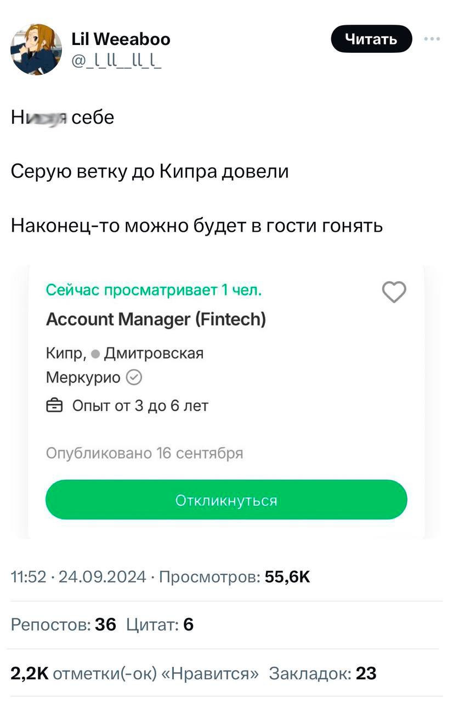Open the three-dot more options menu
The width and height of the screenshot is (453, 703).
432,40
